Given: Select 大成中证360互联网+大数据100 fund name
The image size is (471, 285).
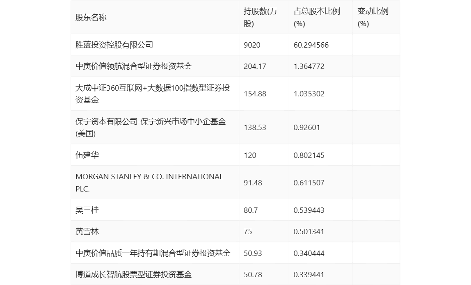Looking at the screenshot, I should (153, 93).
